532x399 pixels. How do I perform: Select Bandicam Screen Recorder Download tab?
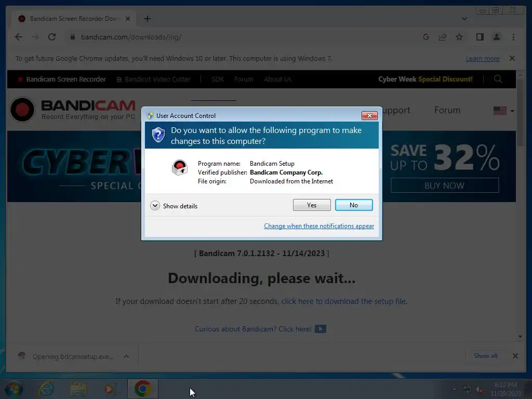click(74, 19)
